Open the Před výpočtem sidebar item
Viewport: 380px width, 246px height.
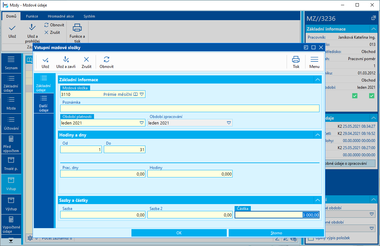[11, 144]
